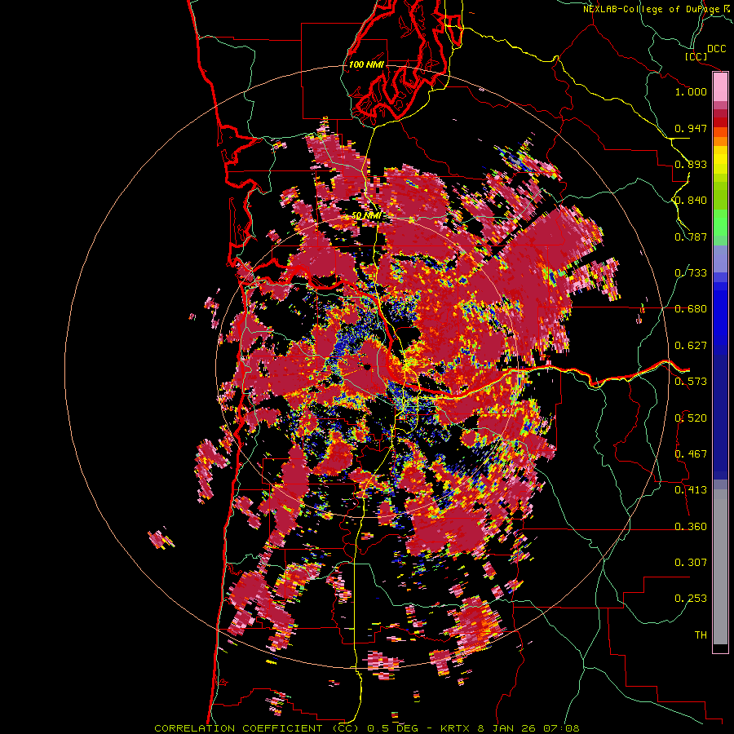Click the 0.947 legend value
Image resolution: width=734 pixels, height=734 pixels.
(x=691, y=128)
